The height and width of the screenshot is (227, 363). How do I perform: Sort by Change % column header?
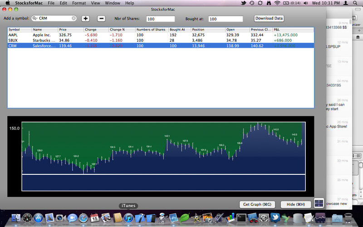coord(122,30)
